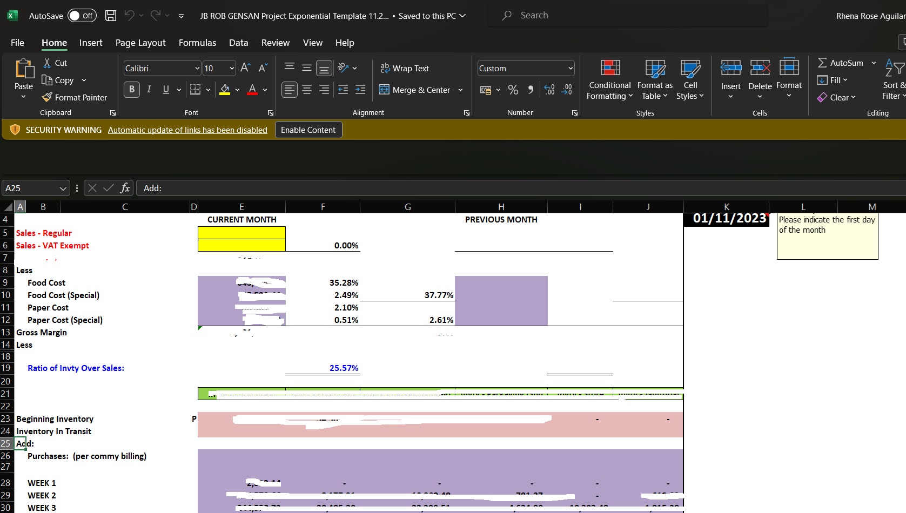Toggle Wrap Text
The image size is (906, 513).
click(405, 68)
